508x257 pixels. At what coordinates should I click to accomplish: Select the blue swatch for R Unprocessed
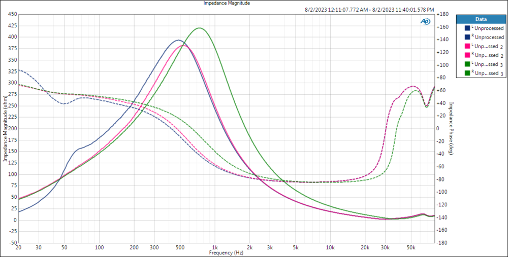[x=467, y=37]
